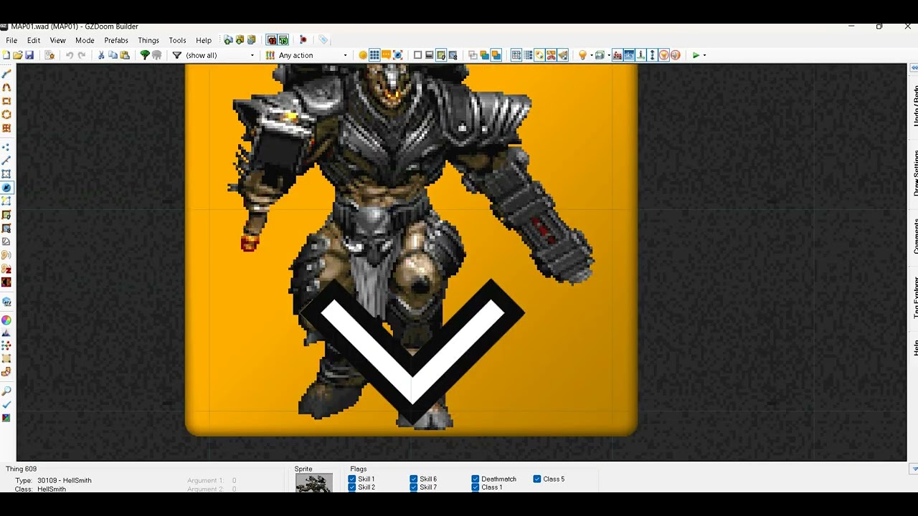918x516 pixels.
Task: Open the Tag Explorer side tab
Action: click(914, 297)
